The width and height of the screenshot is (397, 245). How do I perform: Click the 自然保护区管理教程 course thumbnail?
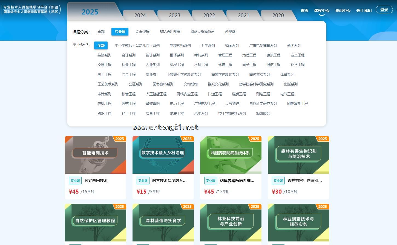pos(95,222)
